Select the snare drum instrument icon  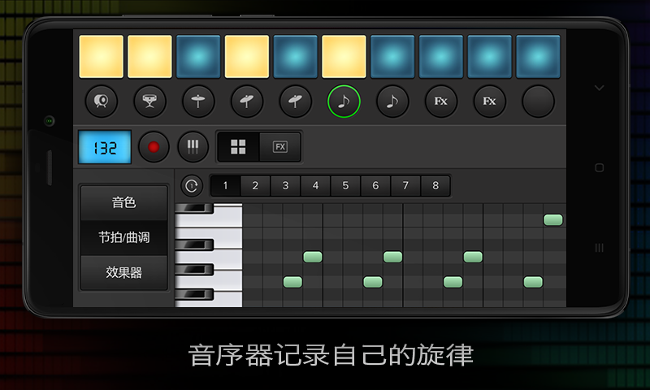(150, 102)
